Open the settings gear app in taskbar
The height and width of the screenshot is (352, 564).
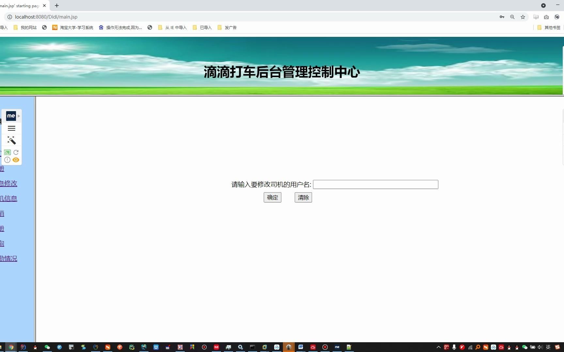[x=241, y=347]
